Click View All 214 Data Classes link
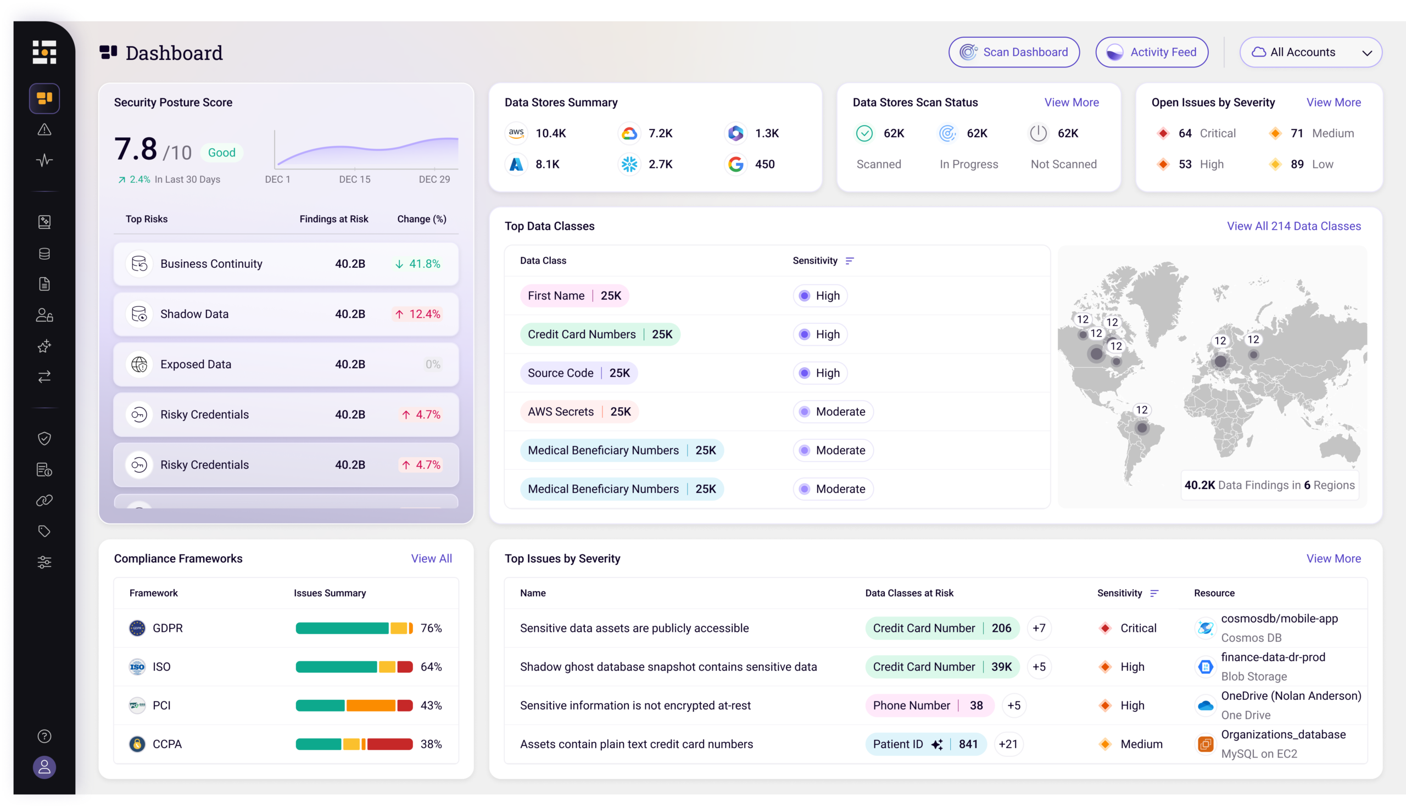The height and width of the screenshot is (808, 1406). pos(1293,226)
